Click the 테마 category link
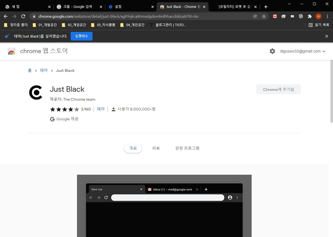The height and width of the screenshot is (237, 333). tap(101, 109)
